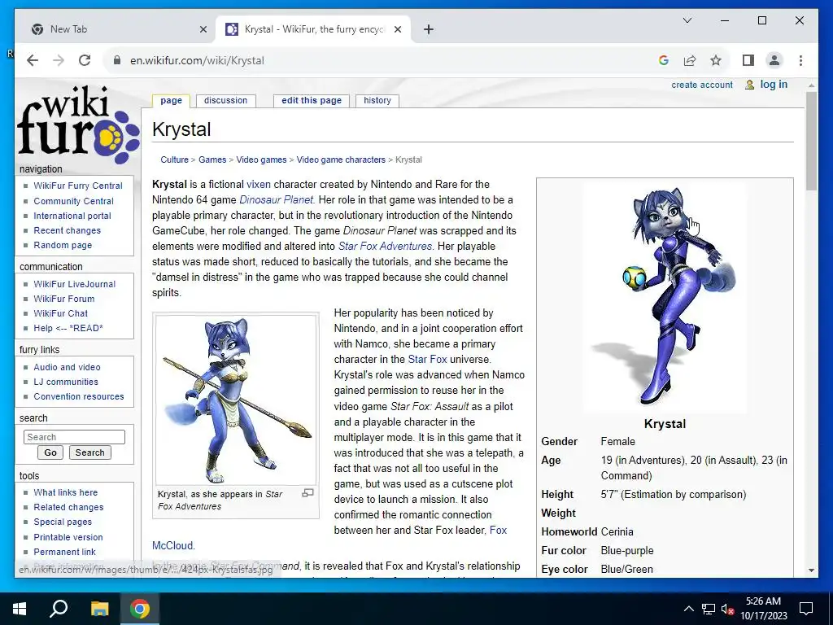Image resolution: width=833 pixels, height=625 pixels.
Task: Open Video game characters breadcrumb link
Action: tap(341, 160)
